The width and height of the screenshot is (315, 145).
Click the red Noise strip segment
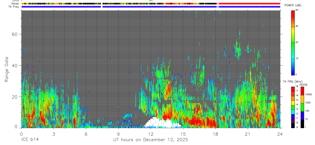coord(249,4)
